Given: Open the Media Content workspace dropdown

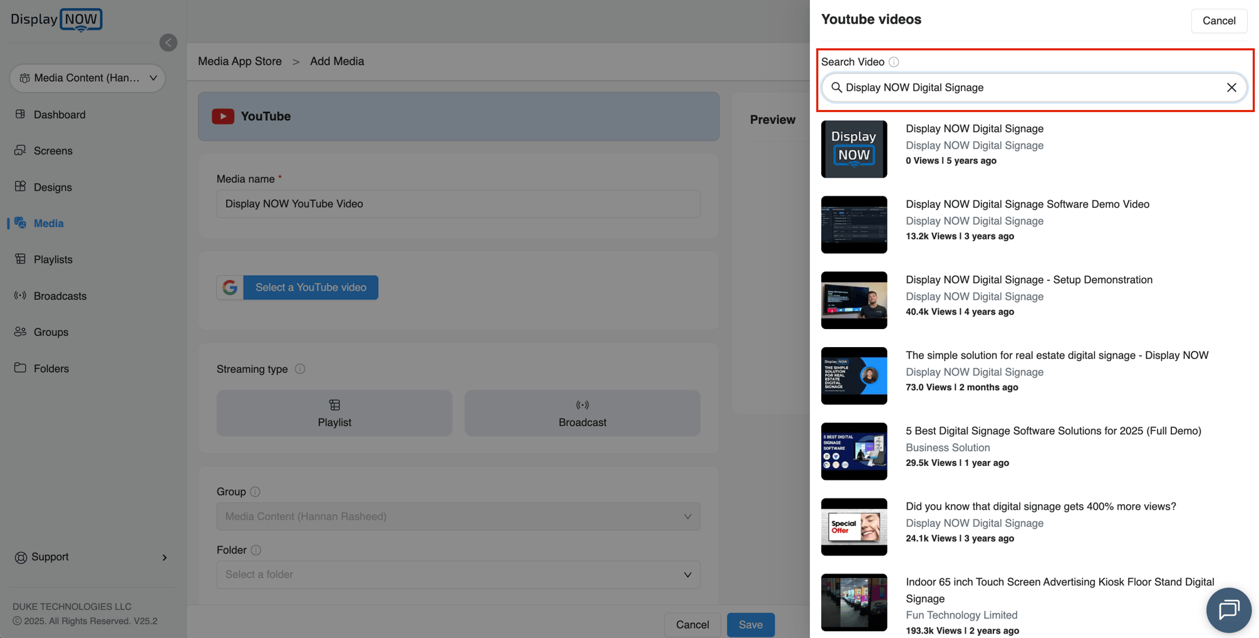Looking at the screenshot, I should point(88,78).
